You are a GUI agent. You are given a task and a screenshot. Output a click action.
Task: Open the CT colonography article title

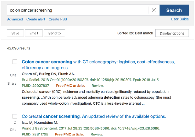point(98,65)
